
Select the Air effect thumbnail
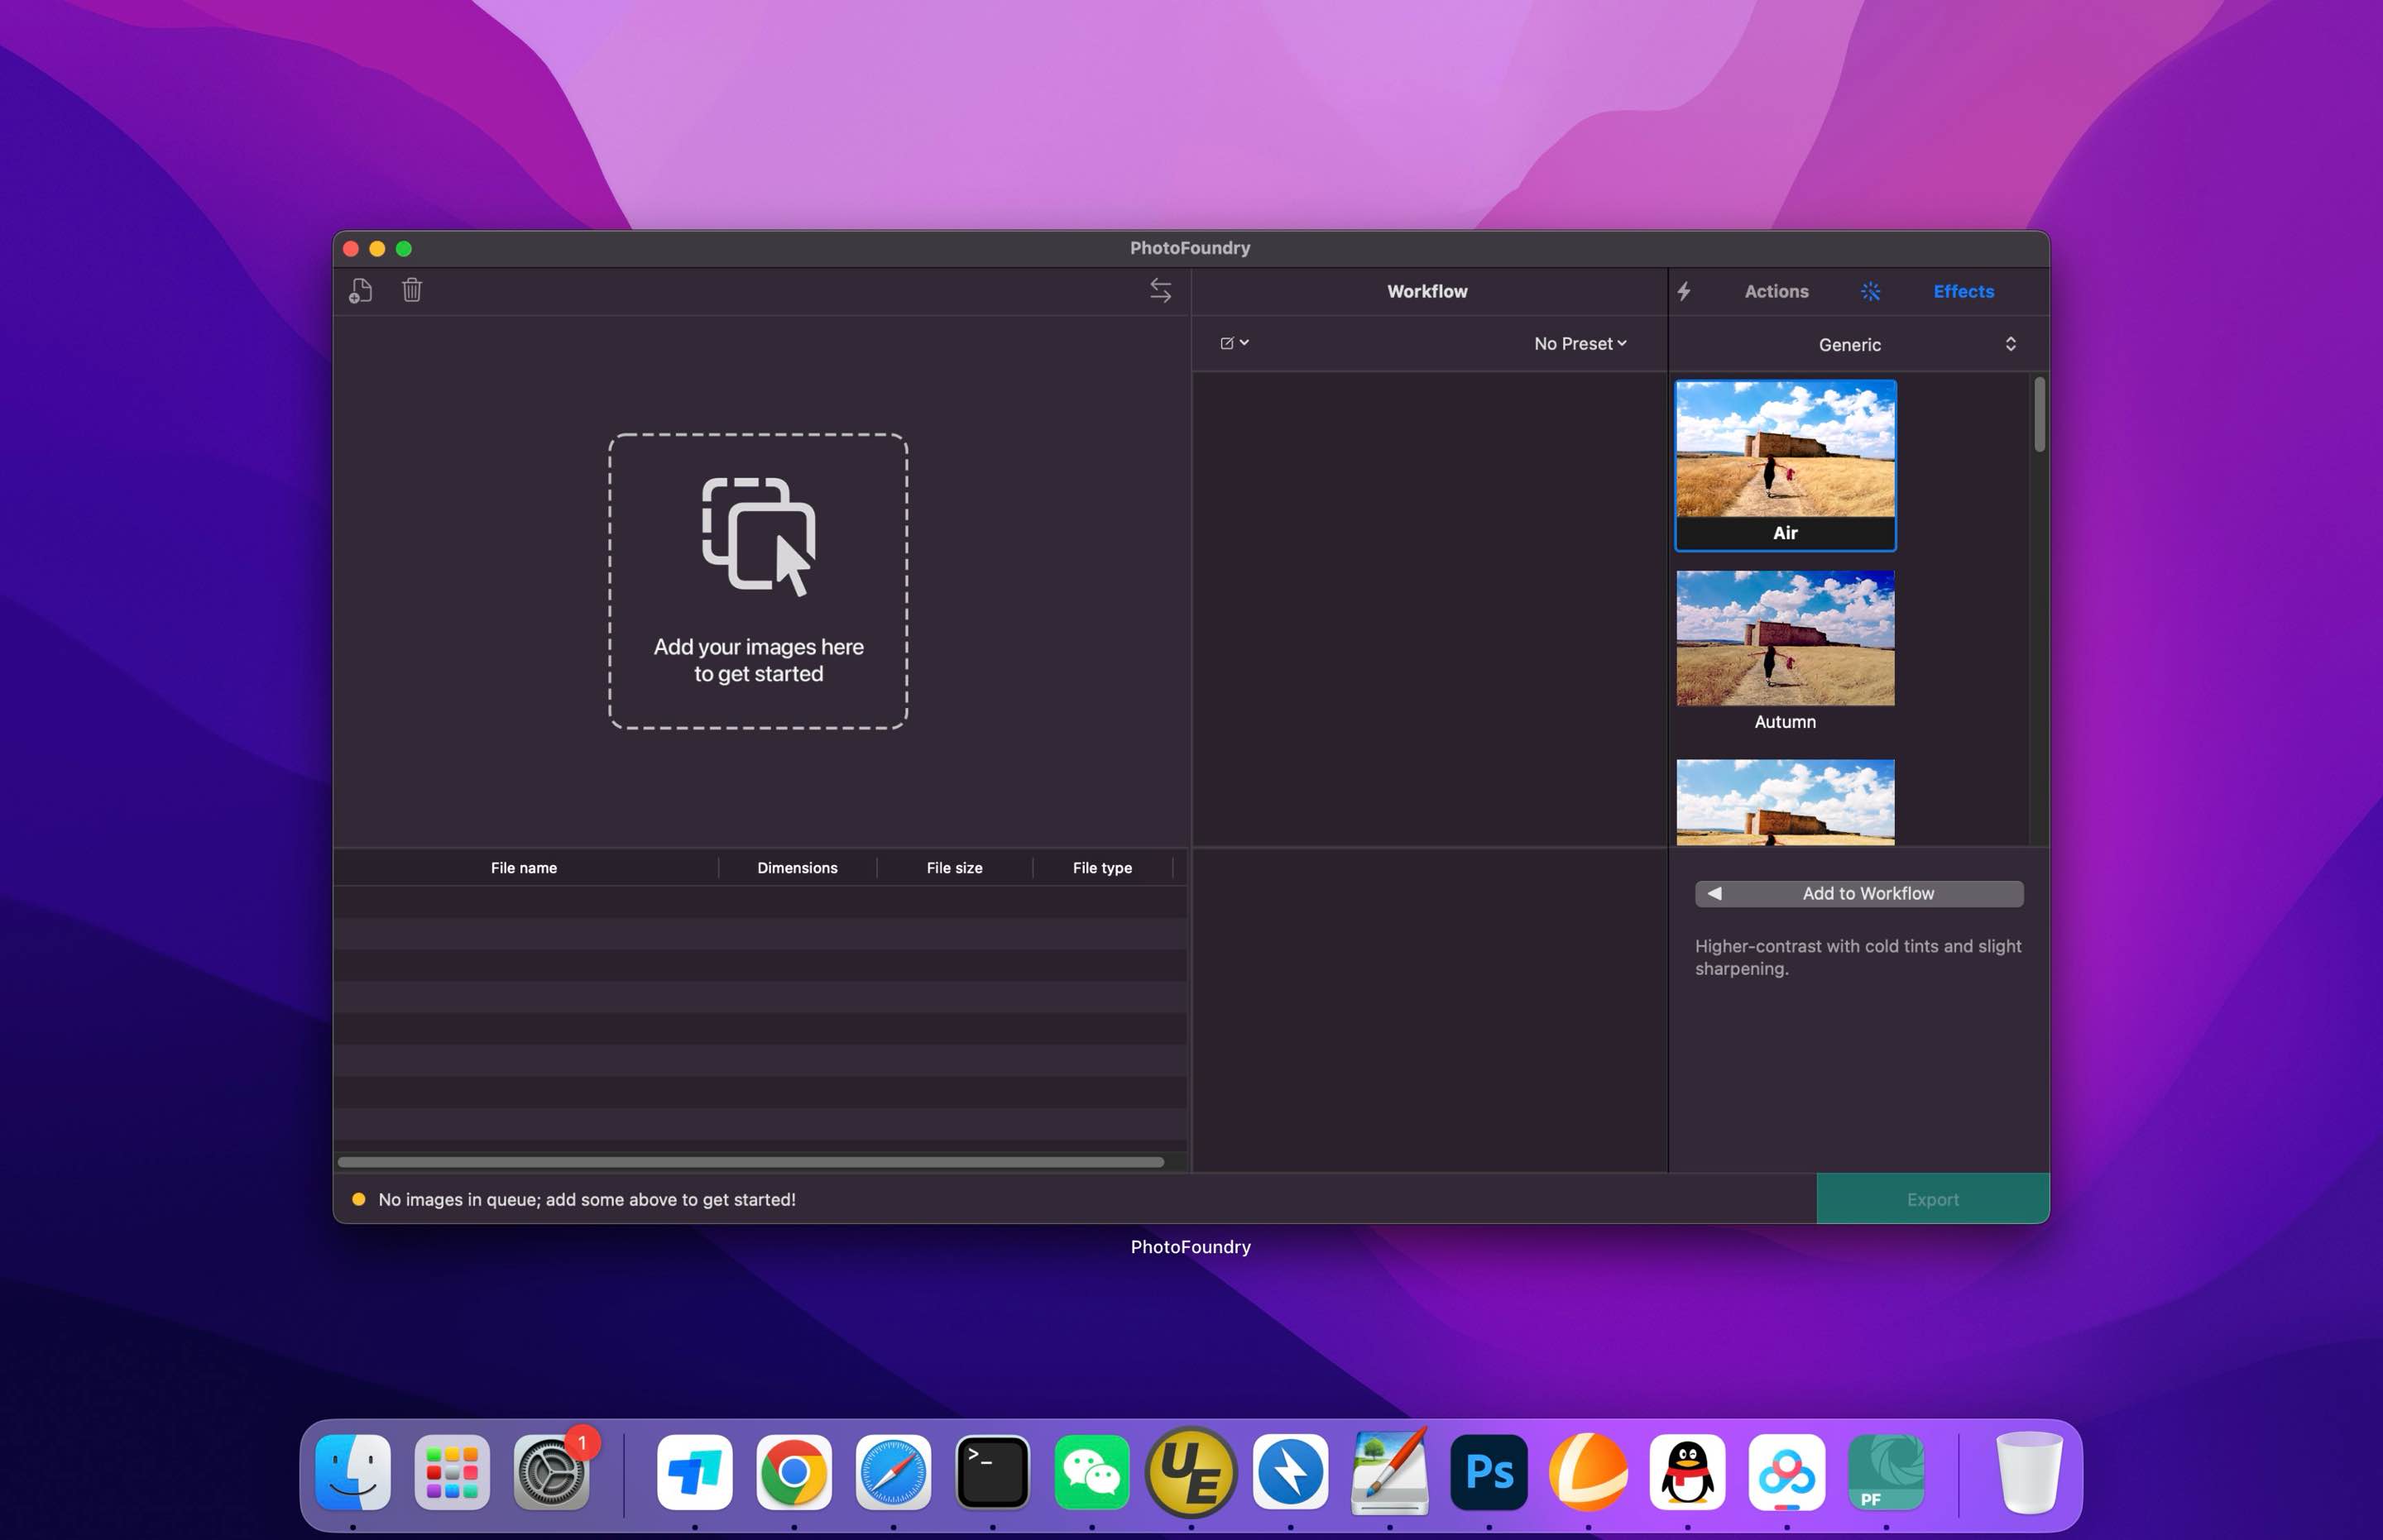click(x=1785, y=455)
